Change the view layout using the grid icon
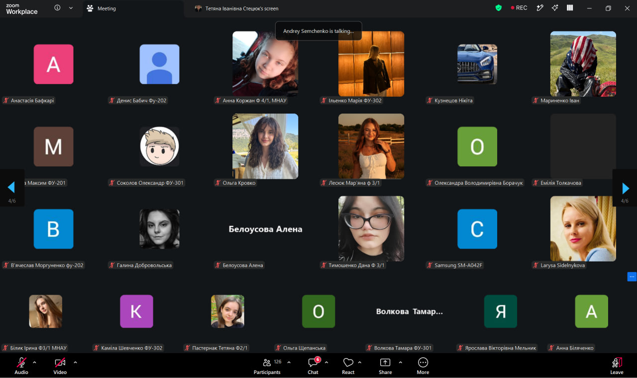Viewport: 637px width, 378px height. click(570, 8)
